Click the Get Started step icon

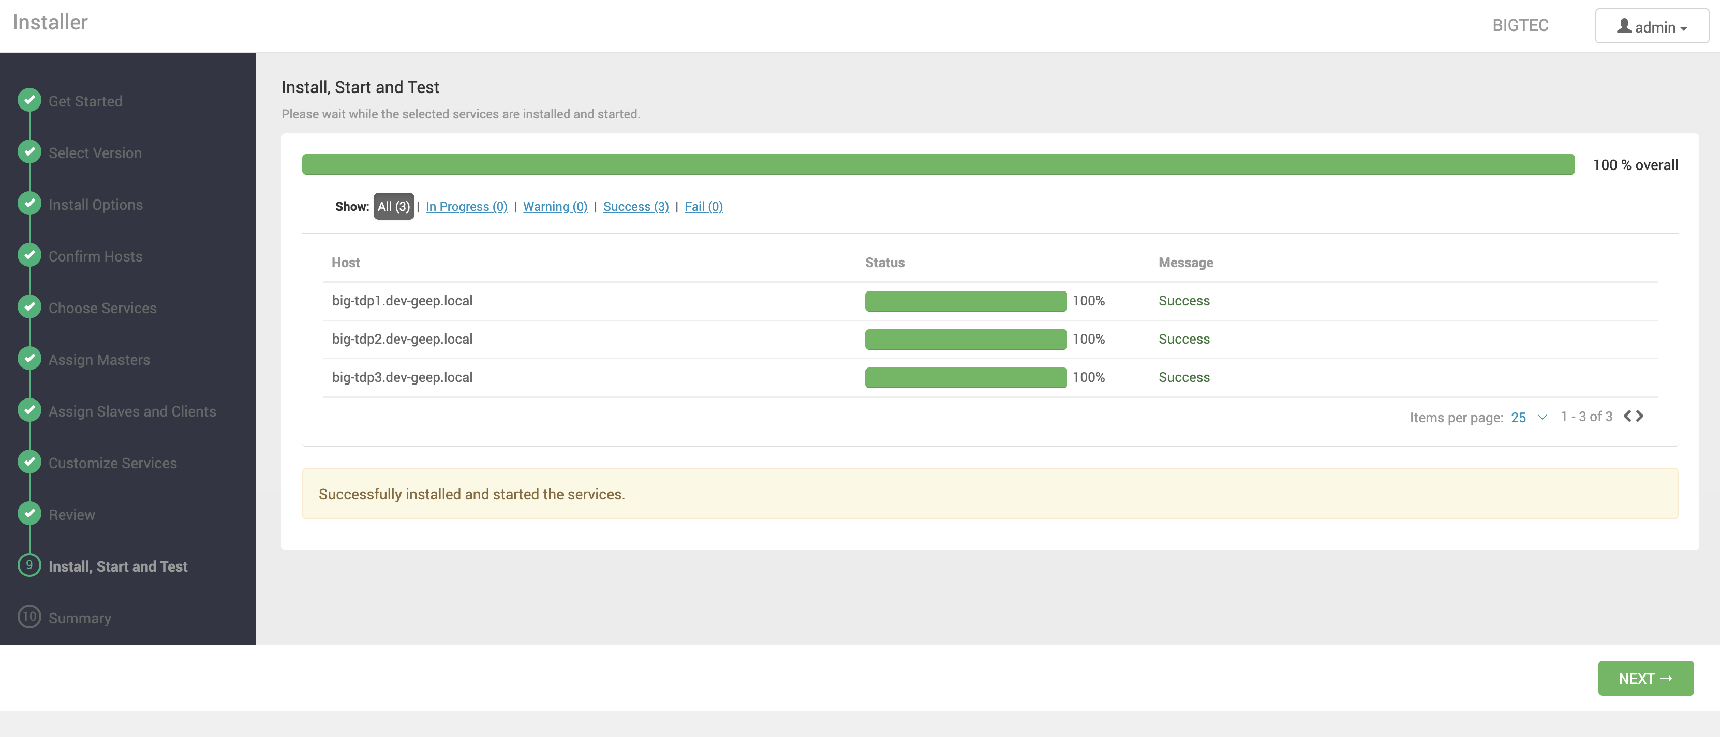coord(28,100)
